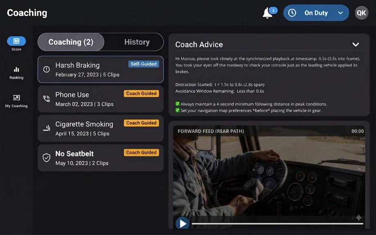The image size is (376, 235).
Task: Click the Coaching page title
Action: point(27,13)
